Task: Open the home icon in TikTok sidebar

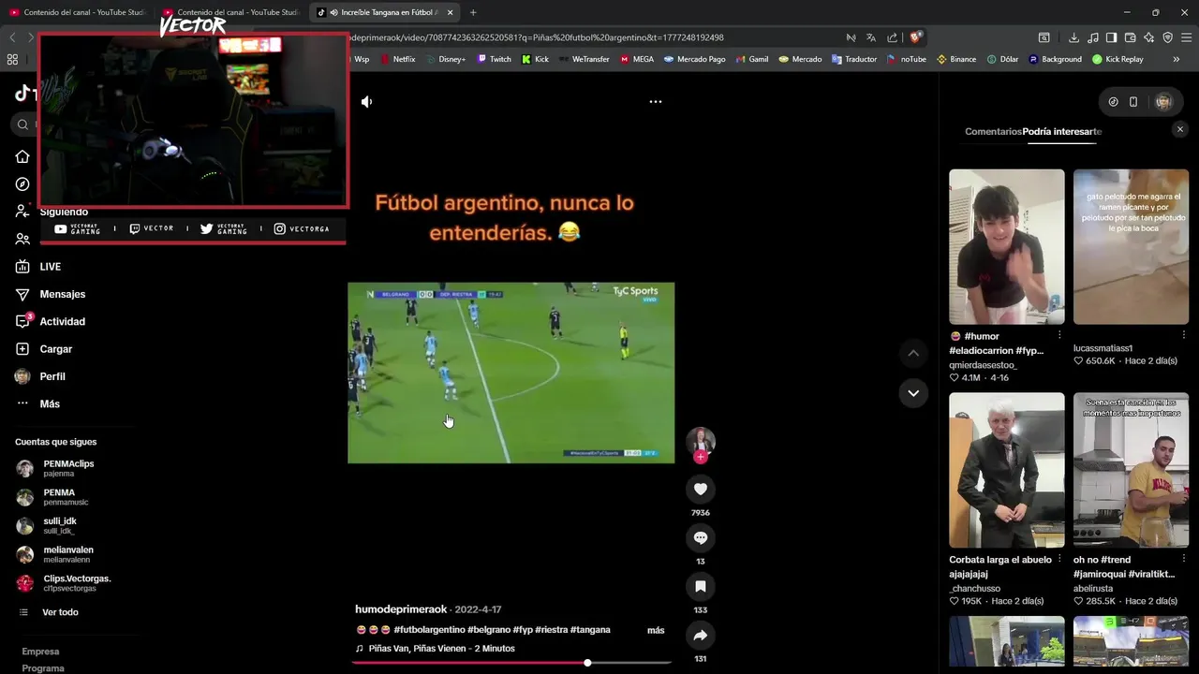Action: pyautogui.click(x=22, y=156)
